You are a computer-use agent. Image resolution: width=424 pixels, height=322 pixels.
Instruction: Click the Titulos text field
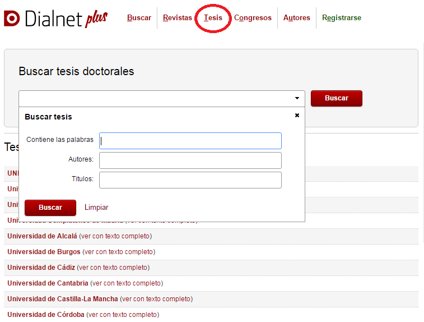coord(190,180)
